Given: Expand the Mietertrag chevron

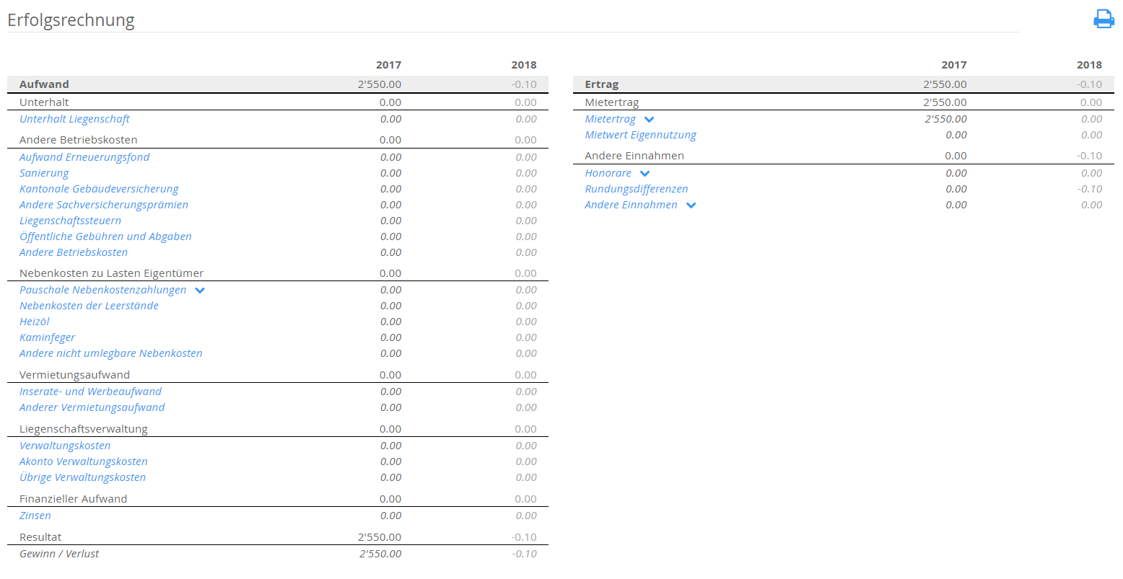Looking at the screenshot, I should pyautogui.click(x=649, y=120).
